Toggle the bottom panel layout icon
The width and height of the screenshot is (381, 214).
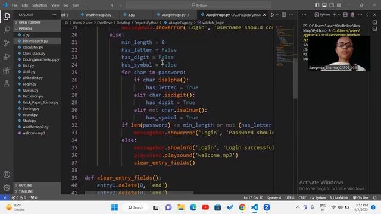point(324,5)
